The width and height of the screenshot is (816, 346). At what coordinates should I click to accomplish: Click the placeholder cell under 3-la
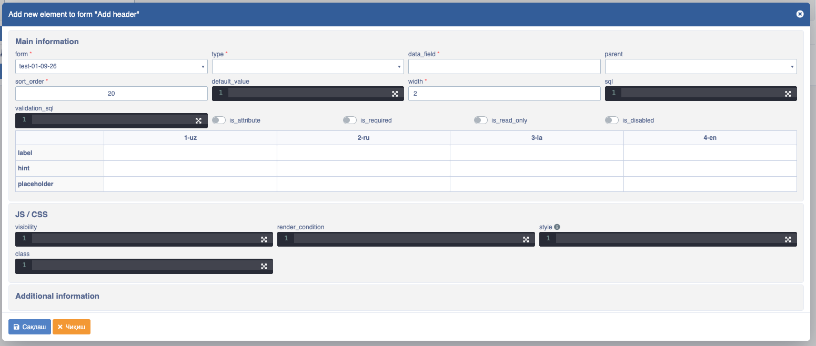pos(537,184)
